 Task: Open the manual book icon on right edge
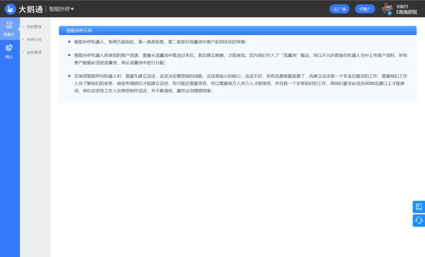[419, 207]
